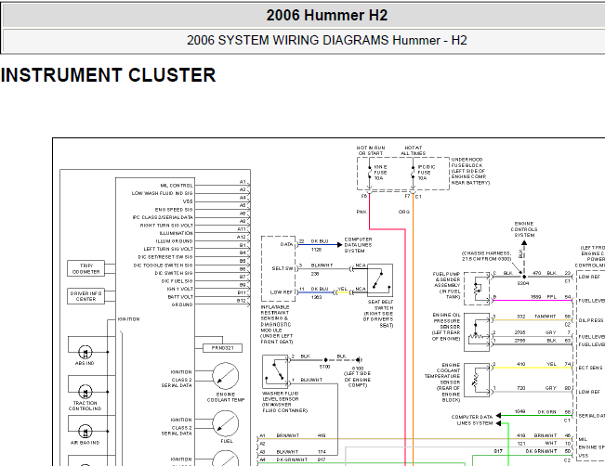Click the '720 GRY' wire label
The width and height of the screenshot is (605, 466).
(536, 388)
